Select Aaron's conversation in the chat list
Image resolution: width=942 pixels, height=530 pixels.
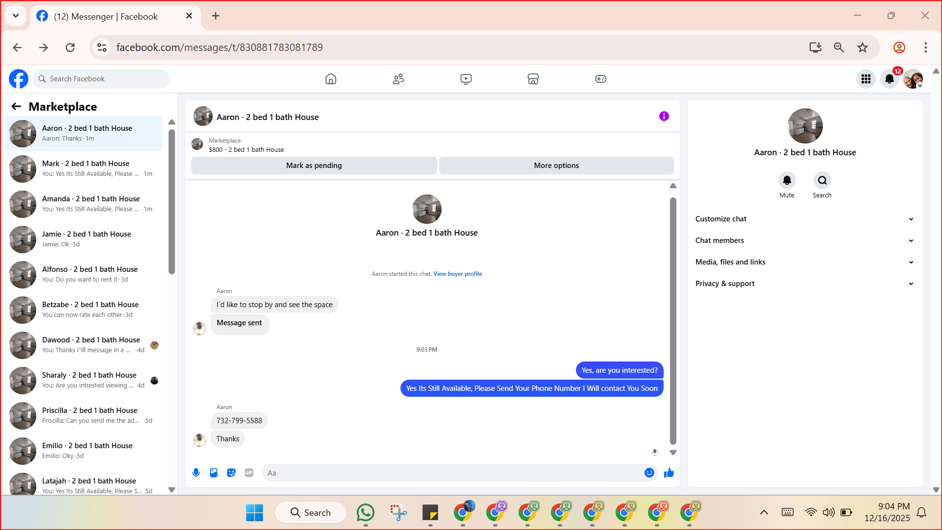[84, 133]
